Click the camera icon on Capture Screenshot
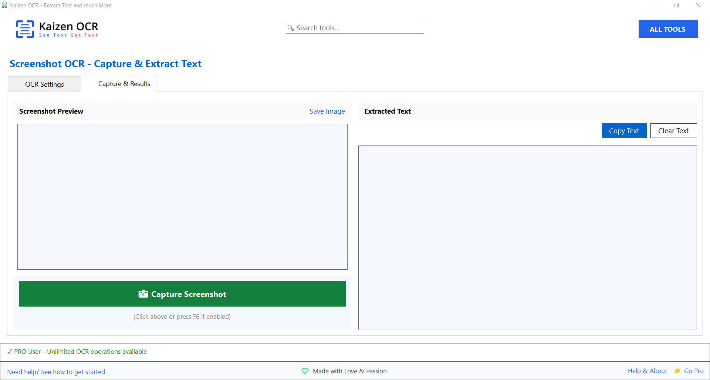Viewport: 710px width, 380px height. coord(143,294)
